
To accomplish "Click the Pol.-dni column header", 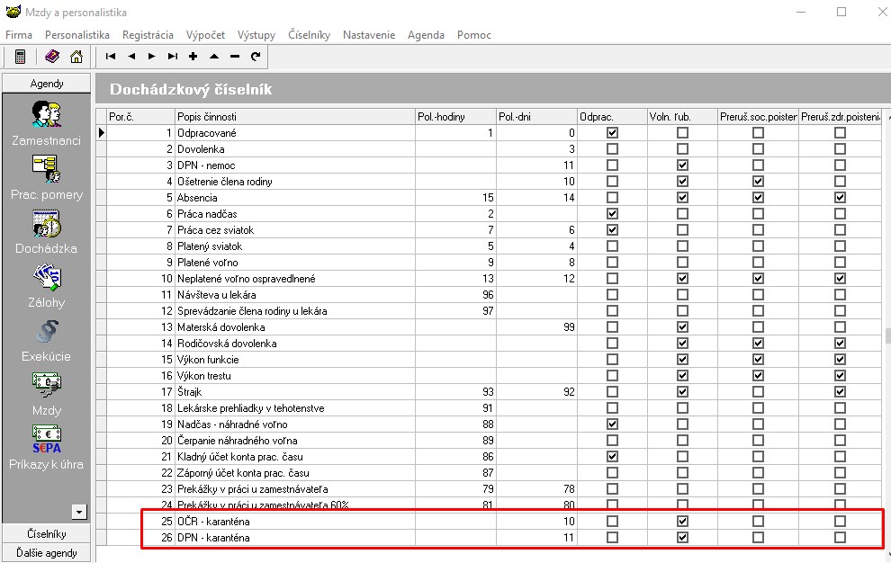I will tap(536, 116).
